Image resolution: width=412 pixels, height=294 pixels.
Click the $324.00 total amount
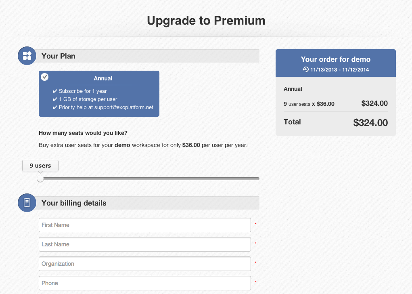pos(370,122)
